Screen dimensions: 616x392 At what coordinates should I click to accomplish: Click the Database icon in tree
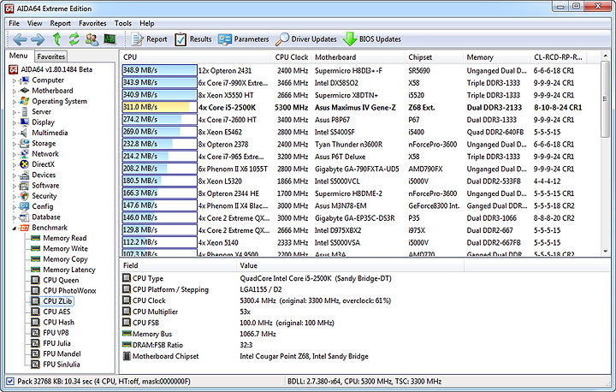click(x=24, y=217)
